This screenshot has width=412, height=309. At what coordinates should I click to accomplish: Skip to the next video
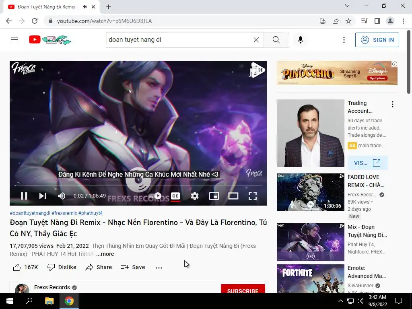pos(43,196)
